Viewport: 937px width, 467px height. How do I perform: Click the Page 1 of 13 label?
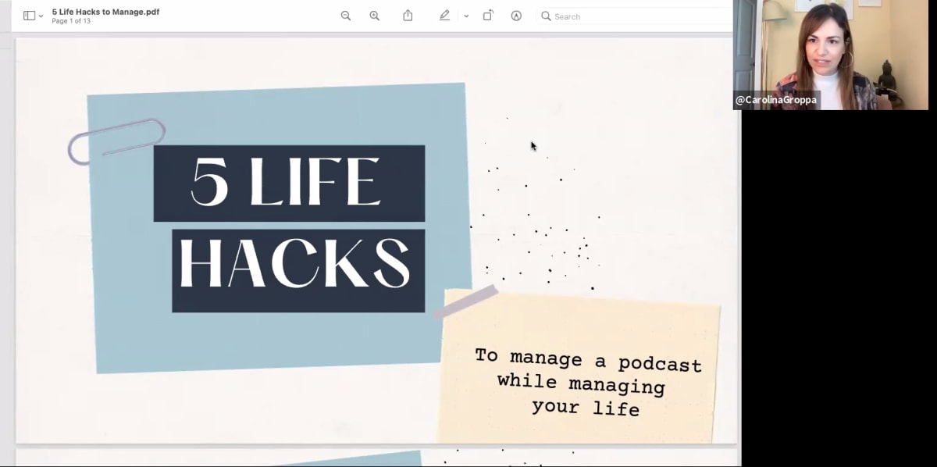coord(71,21)
